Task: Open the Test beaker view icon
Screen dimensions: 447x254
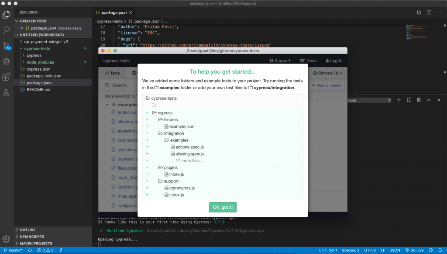Action: click(x=6, y=92)
